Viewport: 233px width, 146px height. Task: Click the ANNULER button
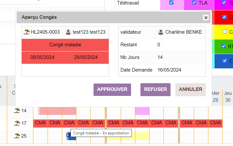coord(190,89)
